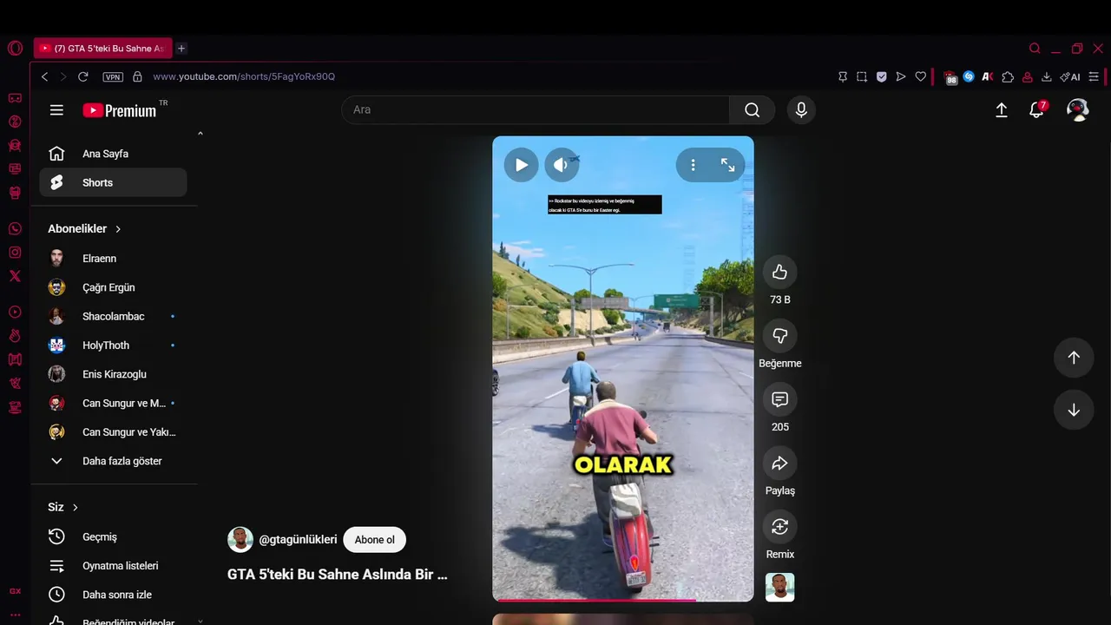Open the Elraenn subscription
Viewport: 1111px width, 625px height.
point(113,259)
